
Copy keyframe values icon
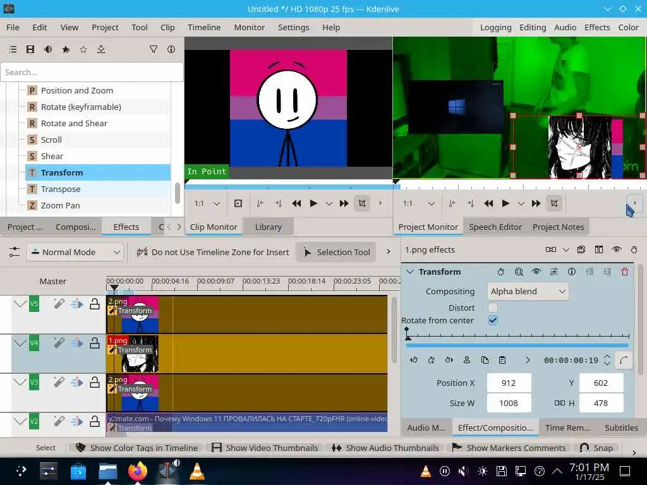pos(485,360)
